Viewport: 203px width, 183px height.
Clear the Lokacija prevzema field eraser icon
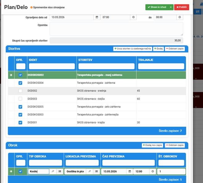point(89,171)
